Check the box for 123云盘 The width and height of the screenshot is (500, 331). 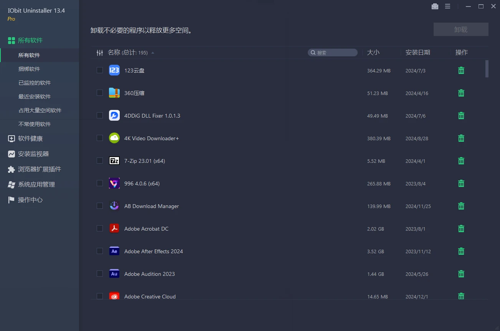(x=100, y=70)
